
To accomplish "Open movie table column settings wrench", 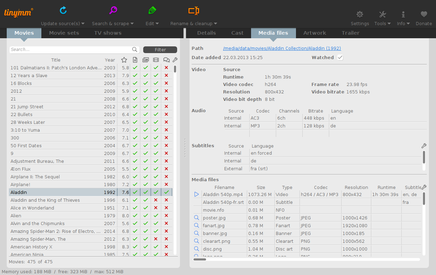I will [x=175, y=60].
